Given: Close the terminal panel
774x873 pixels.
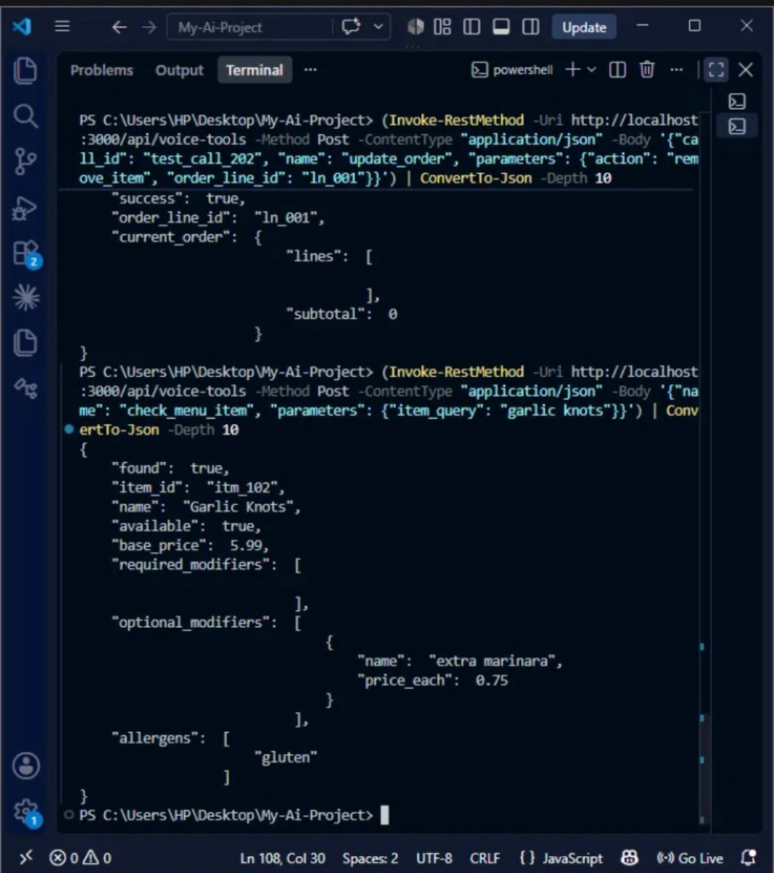Looking at the screenshot, I should (746, 70).
